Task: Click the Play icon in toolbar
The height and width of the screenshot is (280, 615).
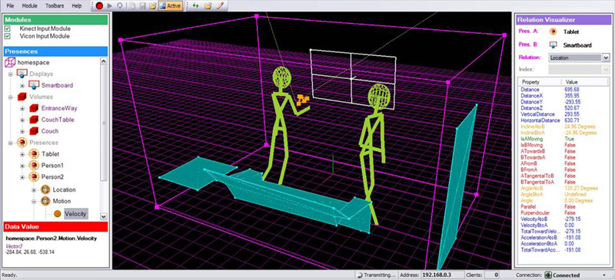Action: [x=109, y=6]
